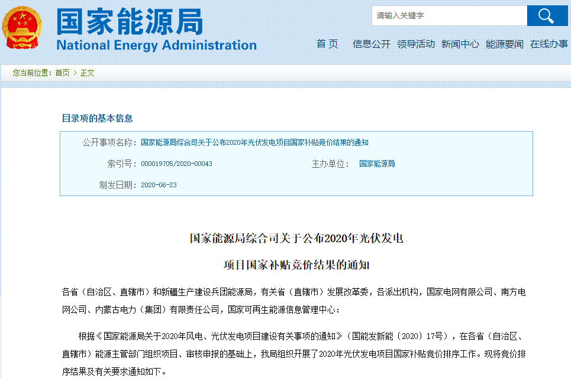Viewport: 571px width, 378px height.
Task: Open the 能源要闻 menu item
Action: point(504,43)
